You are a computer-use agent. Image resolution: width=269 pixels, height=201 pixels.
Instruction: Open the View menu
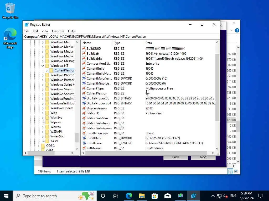point(45,31)
